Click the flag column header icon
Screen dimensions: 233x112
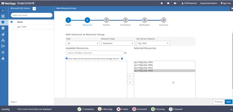(x=12, y=22)
